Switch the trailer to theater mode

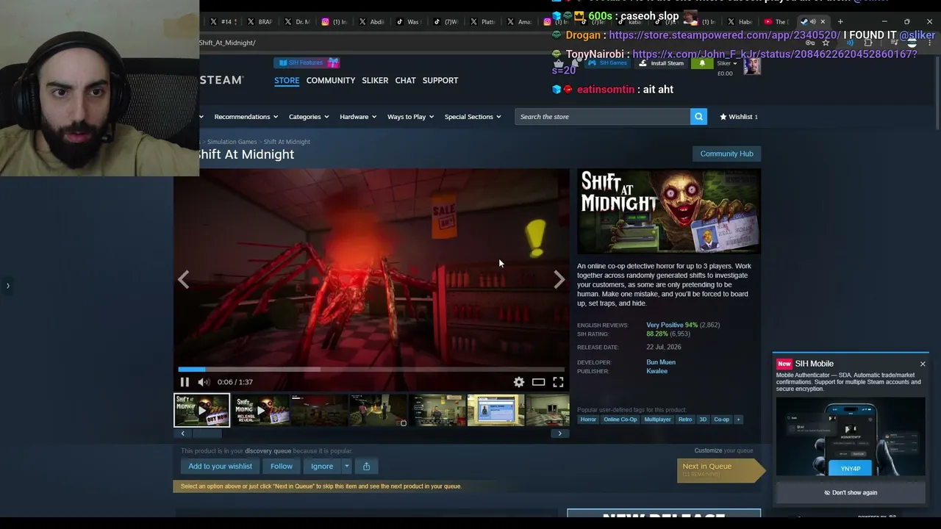(539, 382)
